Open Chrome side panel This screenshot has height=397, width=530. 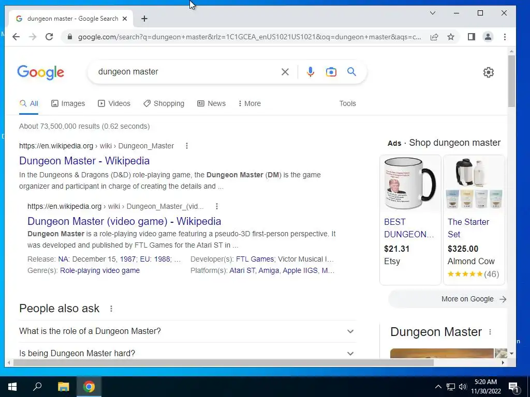click(471, 37)
